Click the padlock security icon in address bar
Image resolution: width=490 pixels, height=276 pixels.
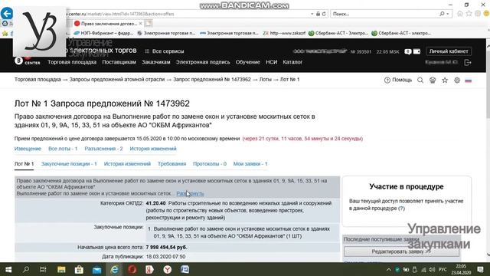click(318, 14)
